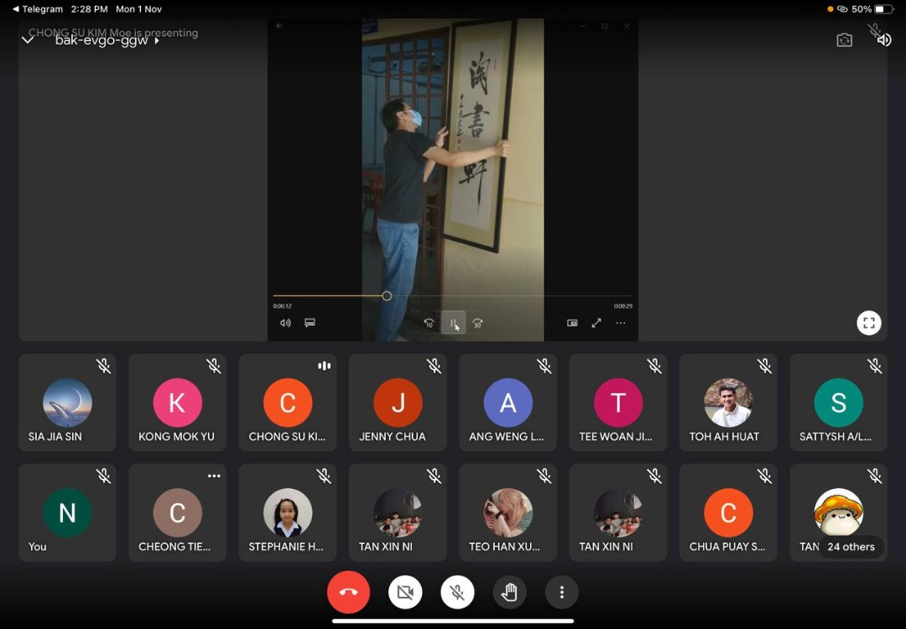Rewind video by 10 seconds

(x=429, y=323)
